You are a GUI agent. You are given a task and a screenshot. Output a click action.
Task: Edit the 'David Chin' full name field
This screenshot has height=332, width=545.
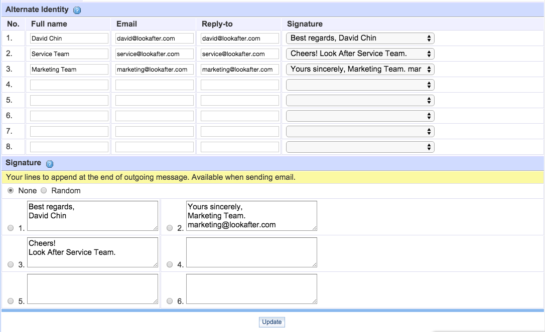[x=69, y=39]
